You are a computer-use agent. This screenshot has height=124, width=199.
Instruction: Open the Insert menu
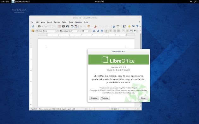[x=49, y=22]
